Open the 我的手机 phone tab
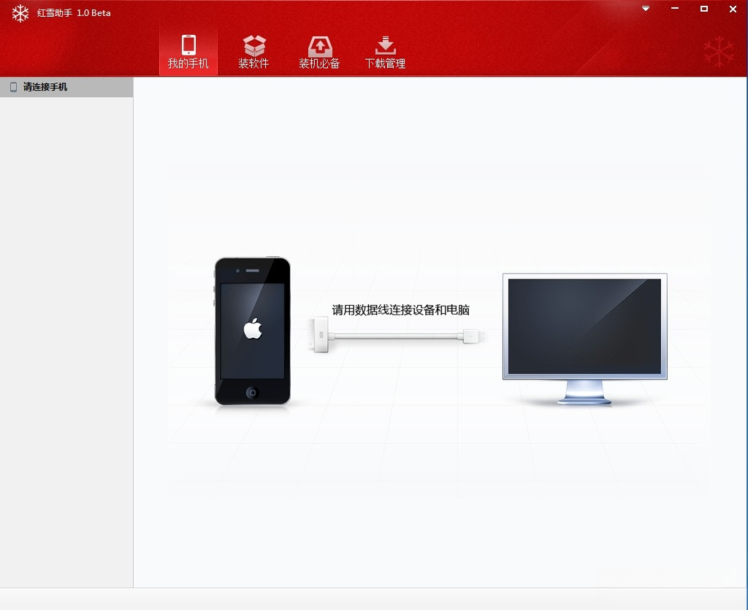 point(188,52)
